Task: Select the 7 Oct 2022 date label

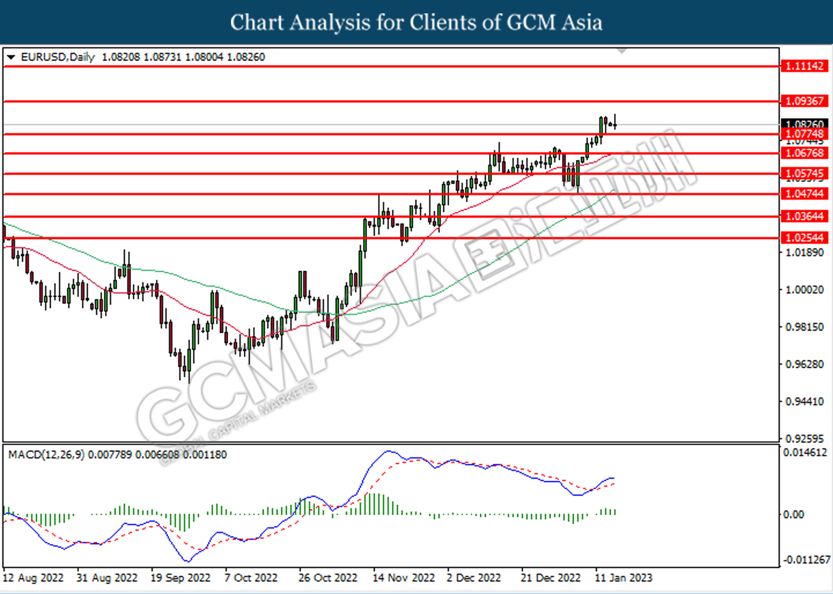Action: pyautogui.click(x=251, y=578)
